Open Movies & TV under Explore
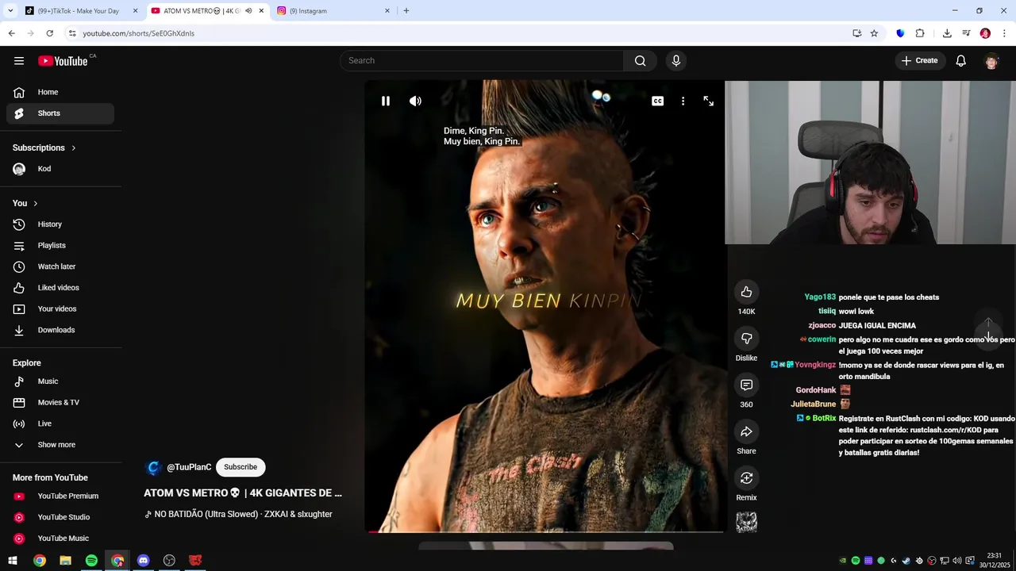Image resolution: width=1016 pixels, height=571 pixels. tap(60, 402)
